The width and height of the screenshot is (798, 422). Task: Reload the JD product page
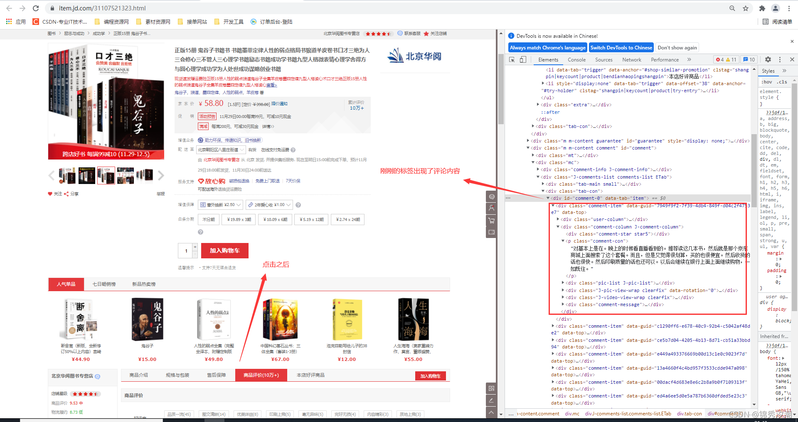[x=36, y=8]
